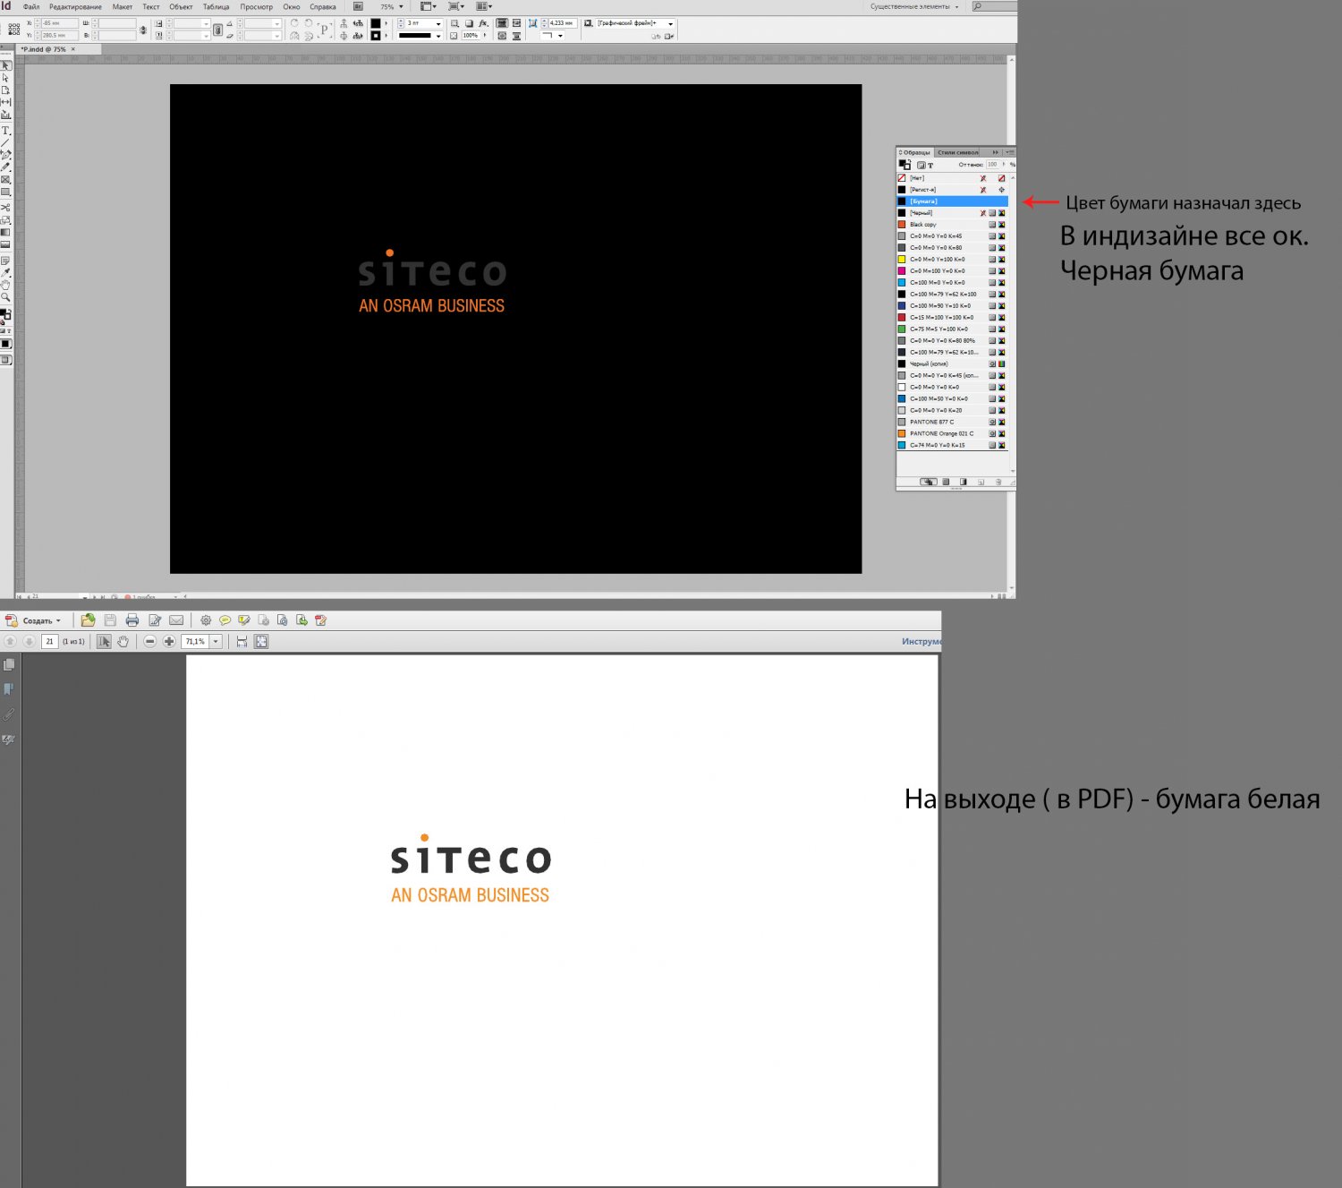The image size is (1342, 1188).
Task: Open the bookmarks panel in Acrobat sidebar
Action: coord(9,689)
